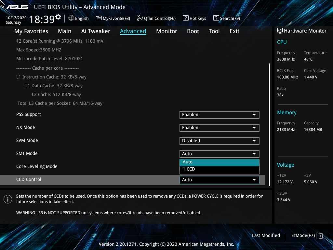Click Ratio value 38x
This screenshot has width=333, height=250.
(280, 95)
